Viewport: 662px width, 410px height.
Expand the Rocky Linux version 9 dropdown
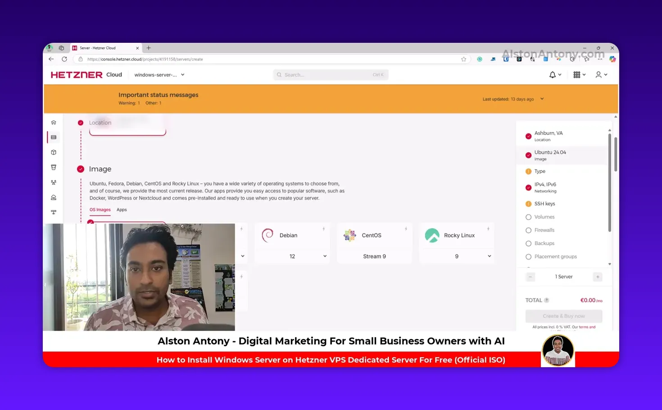[x=489, y=256]
